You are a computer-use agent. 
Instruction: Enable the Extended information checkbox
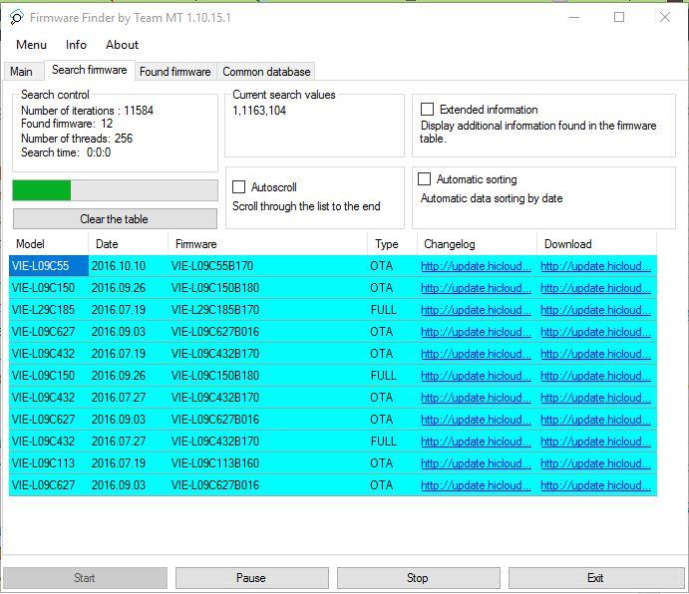pyautogui.click(x=427, y=109)
